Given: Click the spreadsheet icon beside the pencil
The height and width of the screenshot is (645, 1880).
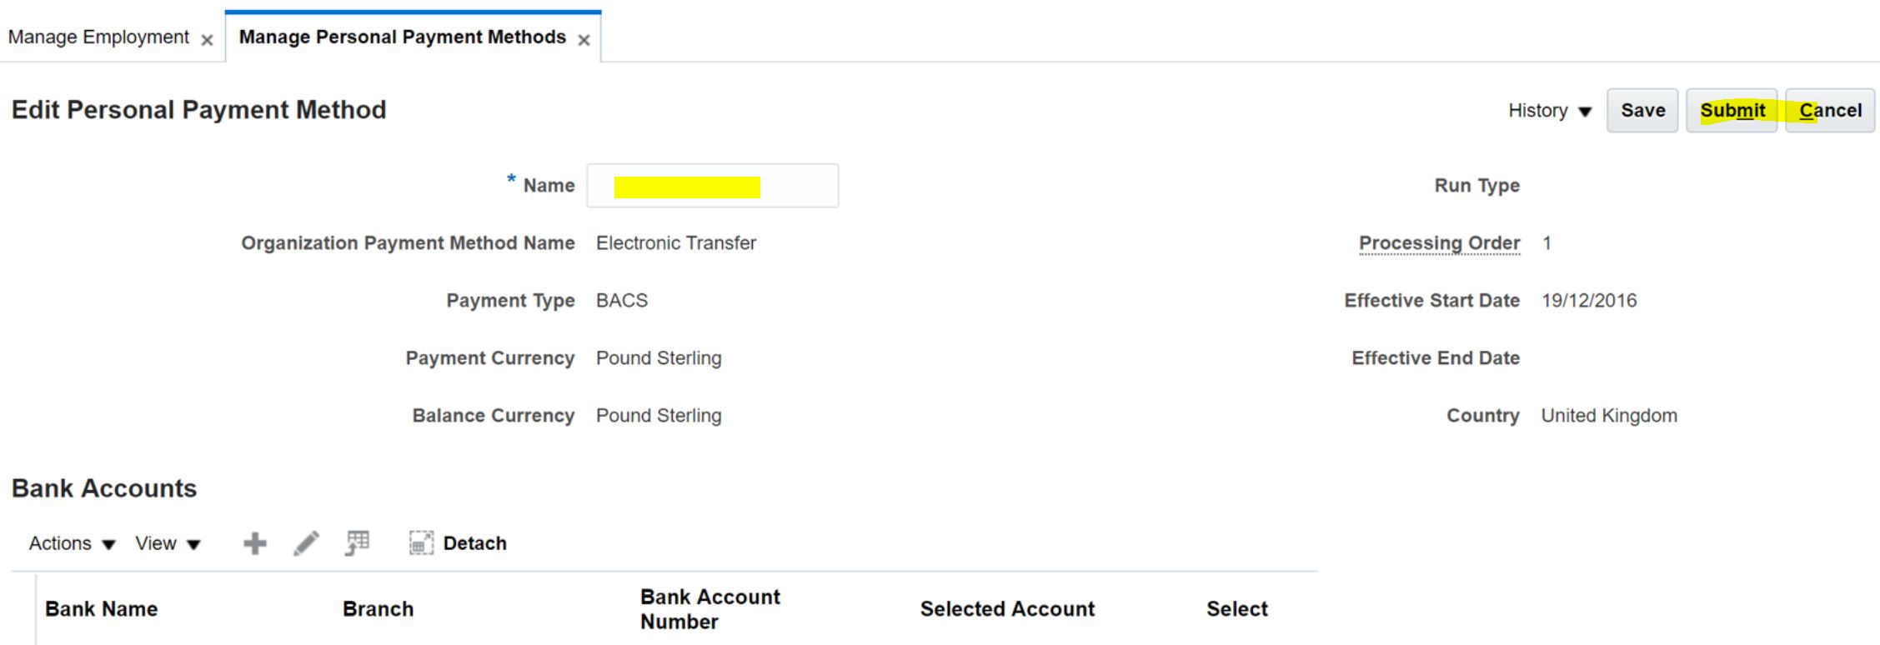Looking at the screenshot, I should coord(357,543).
